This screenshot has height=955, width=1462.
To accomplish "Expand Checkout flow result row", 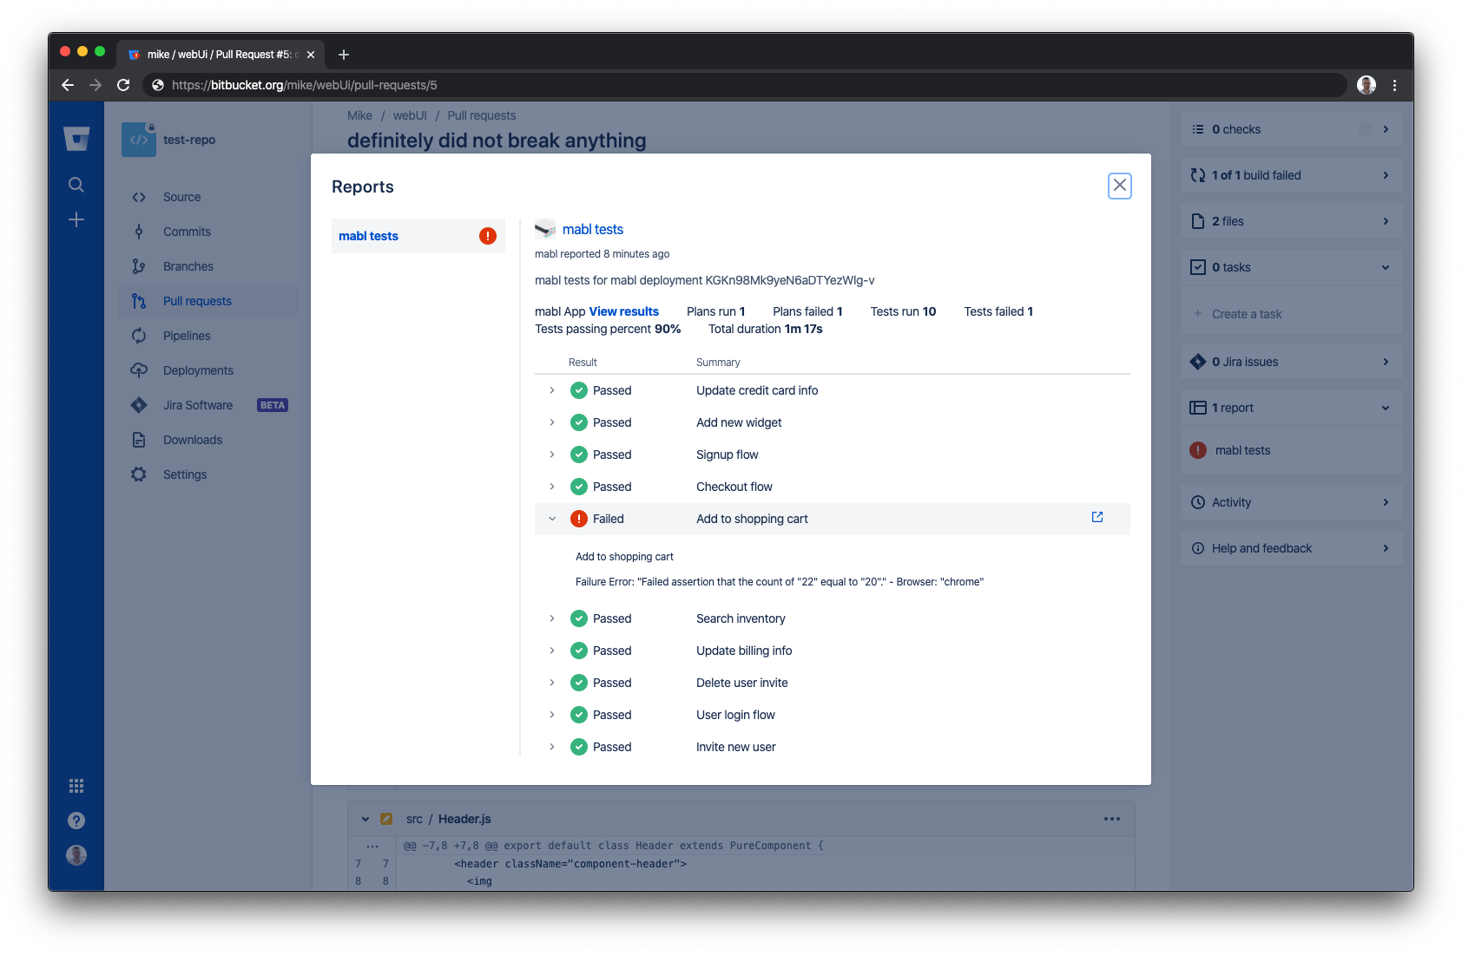I will pyautogui.click(x=552, y=487).
